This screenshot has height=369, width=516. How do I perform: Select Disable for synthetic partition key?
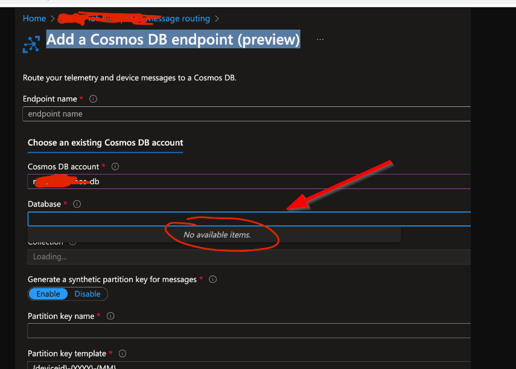pyautogui.click(x=88, y=294)
